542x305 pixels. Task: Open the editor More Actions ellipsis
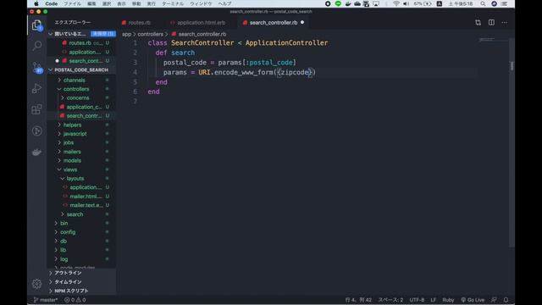tap(505, 23)
